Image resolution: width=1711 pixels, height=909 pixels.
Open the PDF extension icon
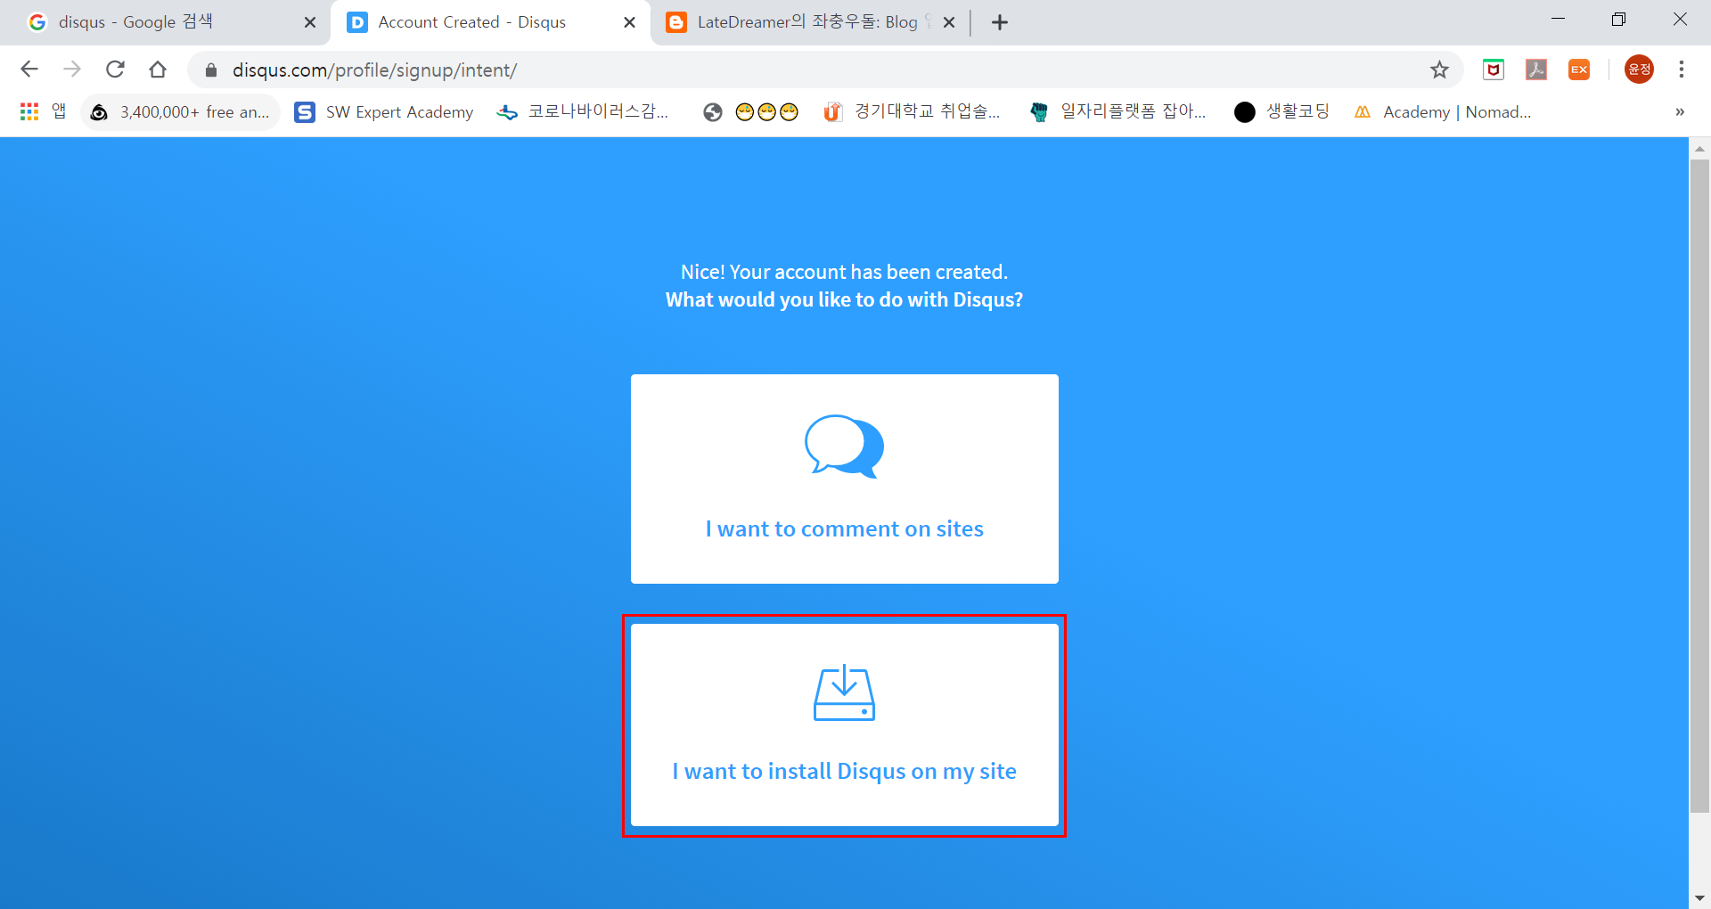click(1536, 70)
